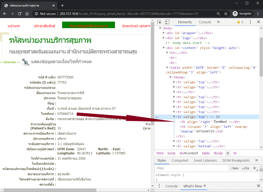Click the styles Filter input field

click(x=191, y=168)
